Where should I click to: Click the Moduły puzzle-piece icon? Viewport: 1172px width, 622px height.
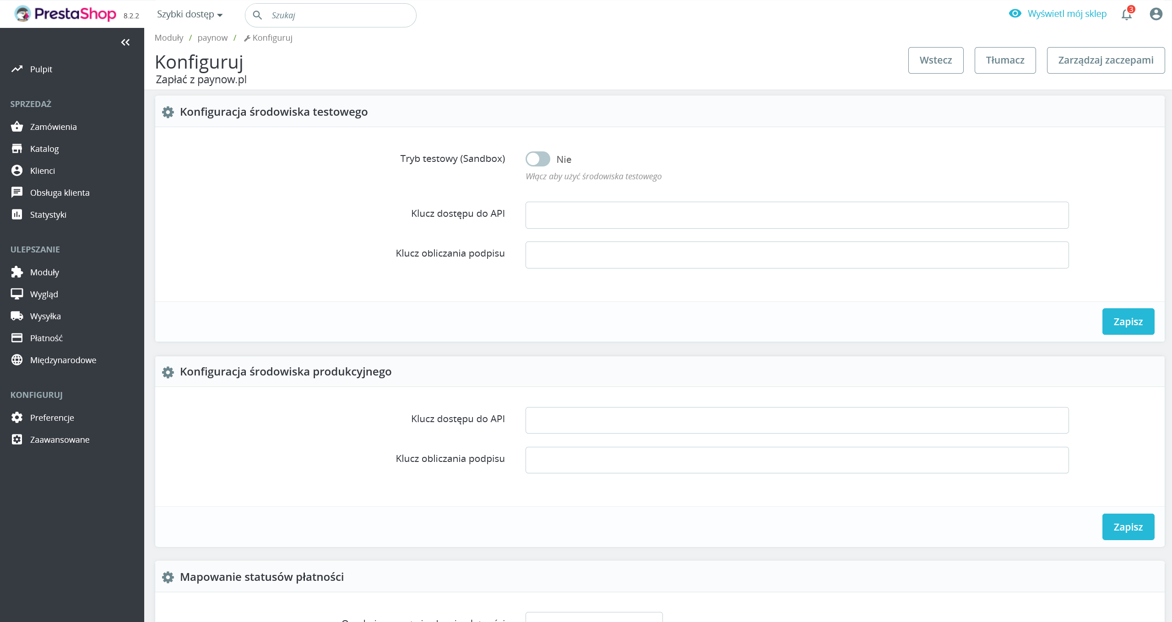pos(17,272)
